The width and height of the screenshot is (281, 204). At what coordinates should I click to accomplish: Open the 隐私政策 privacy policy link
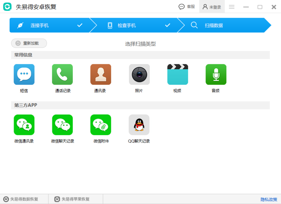(269, 199)
